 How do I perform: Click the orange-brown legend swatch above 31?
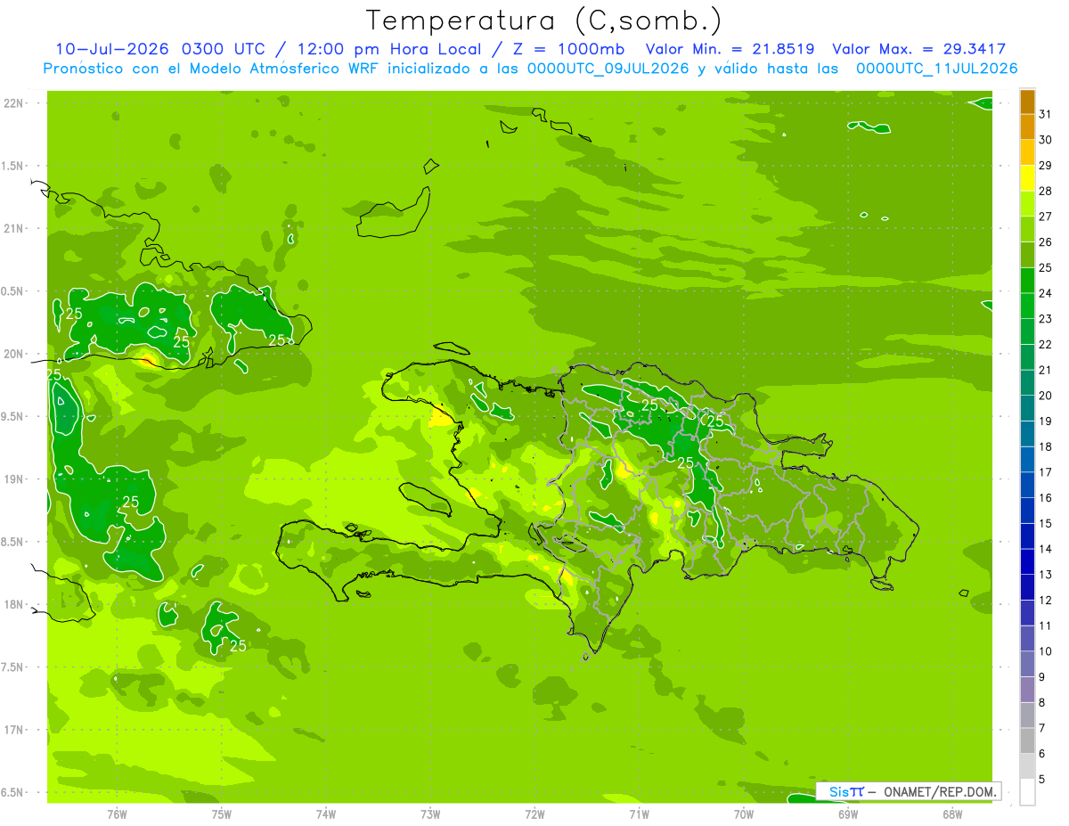coord(1027,102)
